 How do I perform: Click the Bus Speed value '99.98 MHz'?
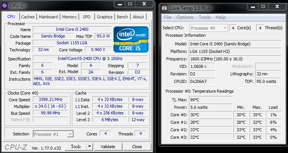tap(51, 113)
